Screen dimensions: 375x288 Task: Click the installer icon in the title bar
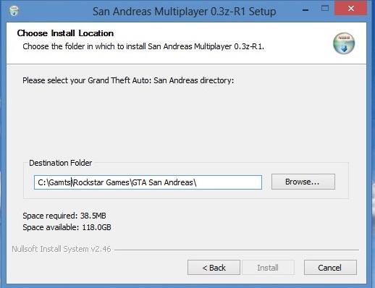tap(14, 11)
